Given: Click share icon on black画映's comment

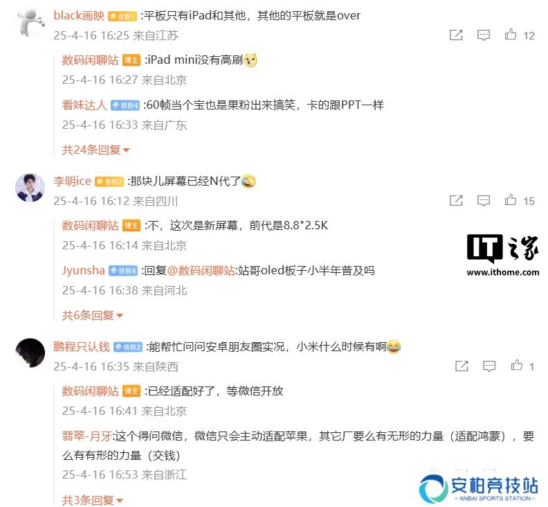Looking at the screenshot, I should (456, 35).
